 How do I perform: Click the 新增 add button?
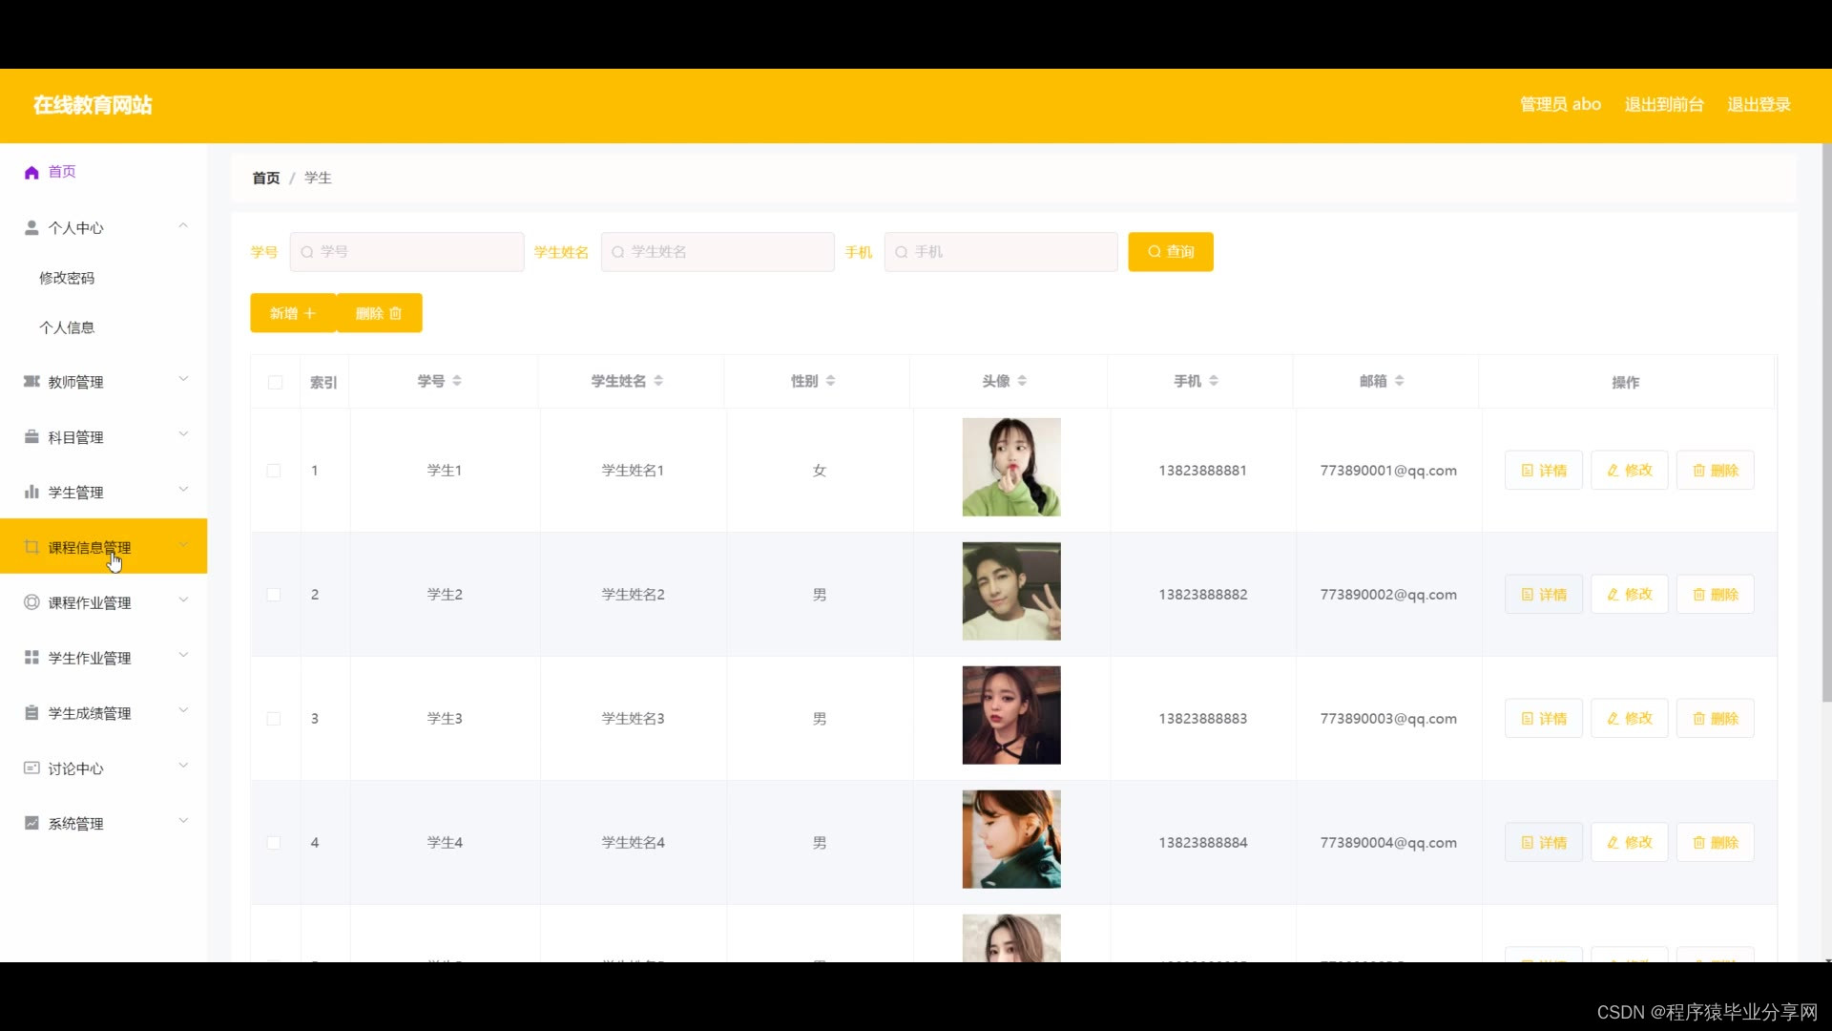click(x=292, y=313)
